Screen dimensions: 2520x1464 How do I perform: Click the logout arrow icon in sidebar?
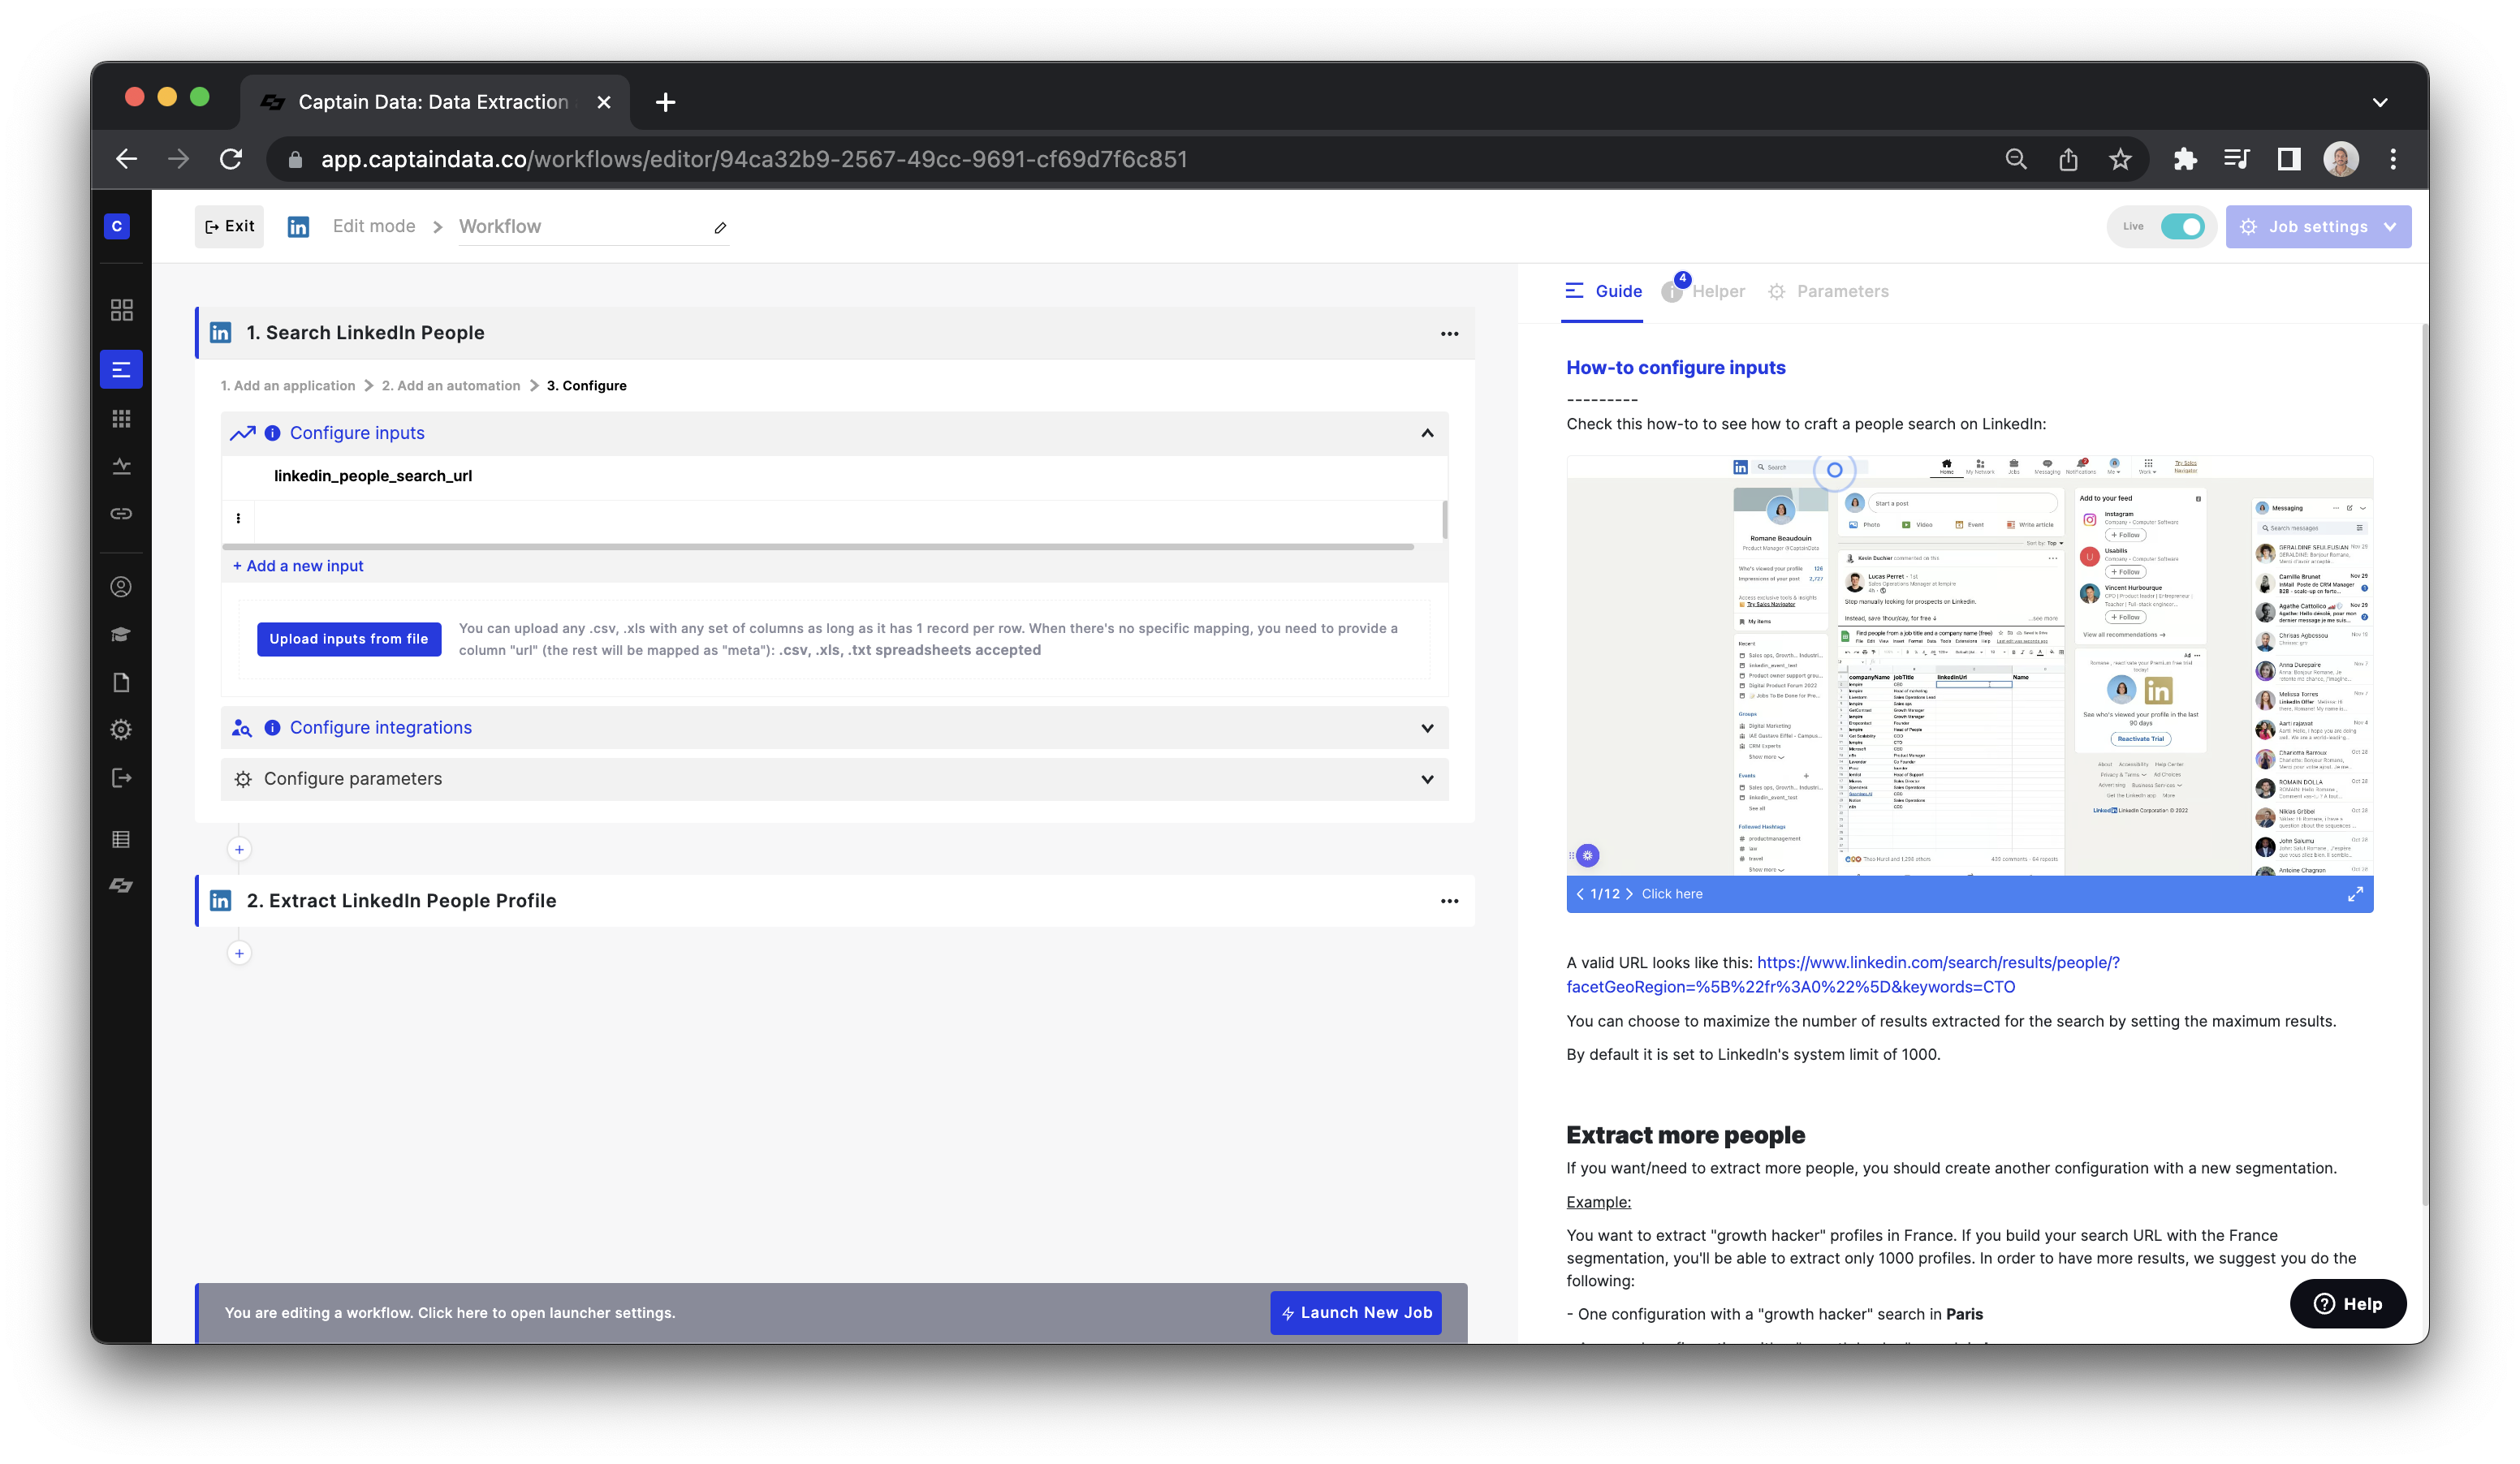121,778
